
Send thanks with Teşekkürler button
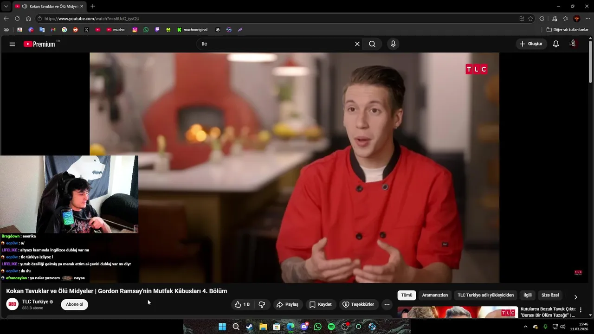[x=358, y=305]
